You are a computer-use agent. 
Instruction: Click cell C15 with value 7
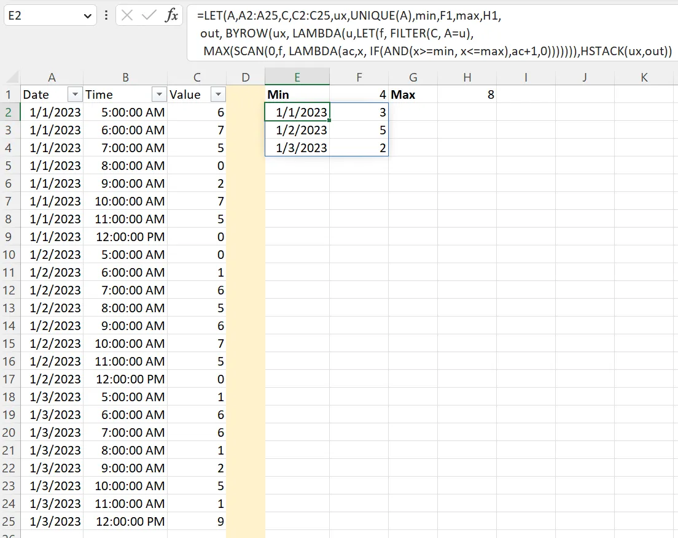click(197, 344)
